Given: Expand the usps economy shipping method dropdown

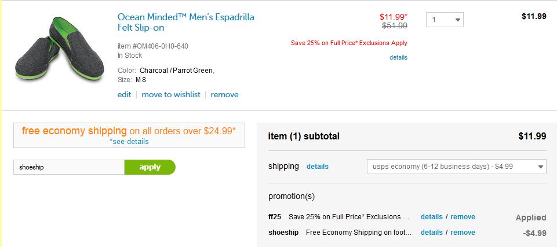Looking at the screenshot, I should click(457, 167).
